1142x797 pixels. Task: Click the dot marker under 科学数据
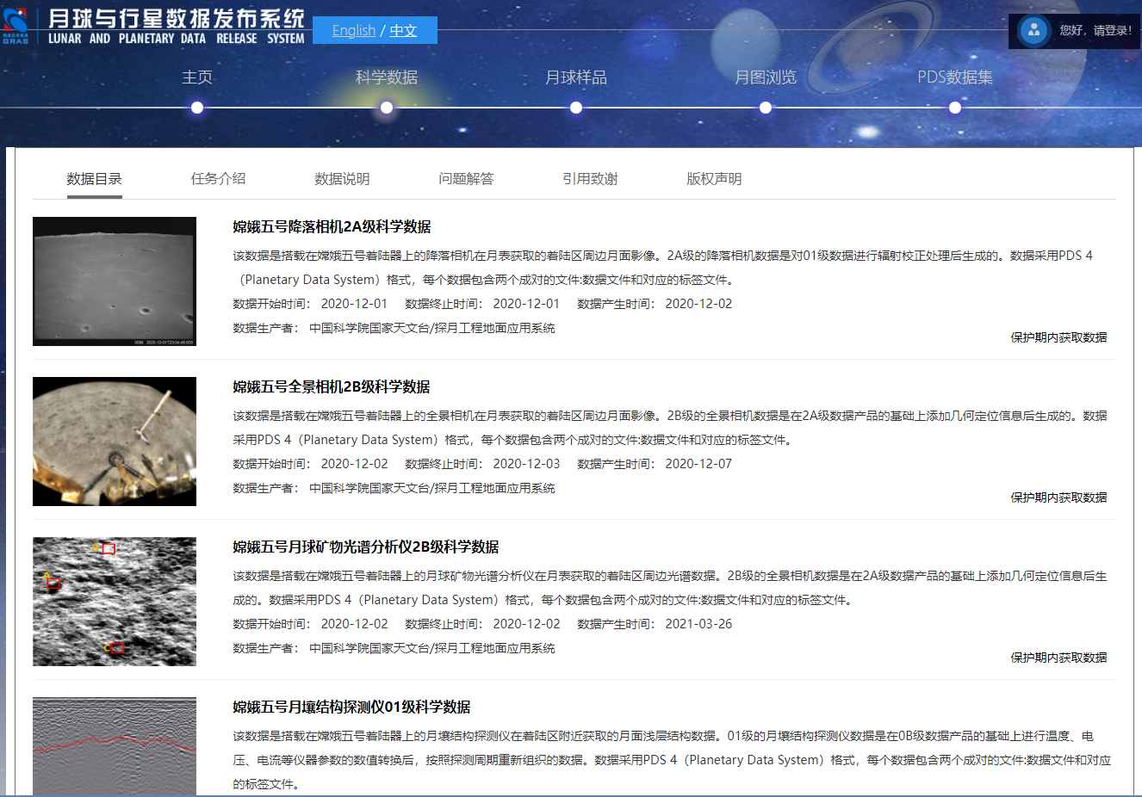point(387,108)
